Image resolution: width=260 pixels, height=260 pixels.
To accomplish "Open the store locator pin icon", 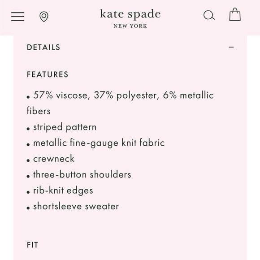I will (44, 17).
